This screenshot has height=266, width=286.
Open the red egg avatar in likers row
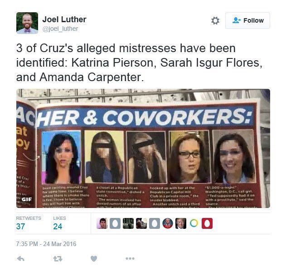pos(207,223)
